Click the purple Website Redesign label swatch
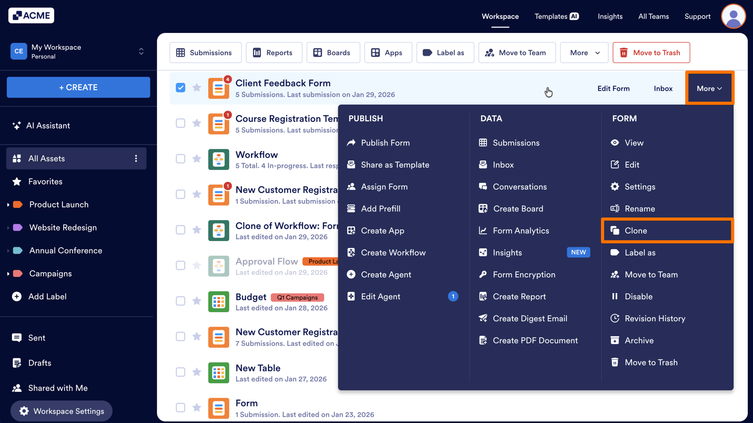The width and height of the screenshot is (753, 423). coord(18,228)
